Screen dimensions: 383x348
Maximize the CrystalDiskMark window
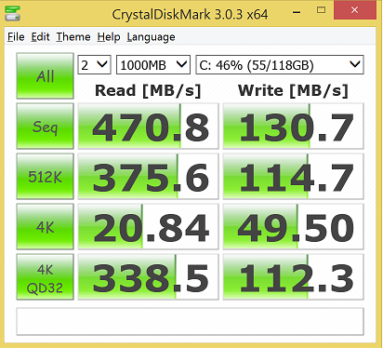click(x=322, y=10)
